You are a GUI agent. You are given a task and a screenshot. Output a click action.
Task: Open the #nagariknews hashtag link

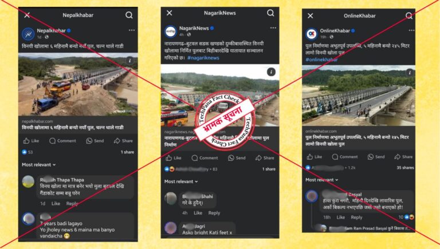coord(203,58)
